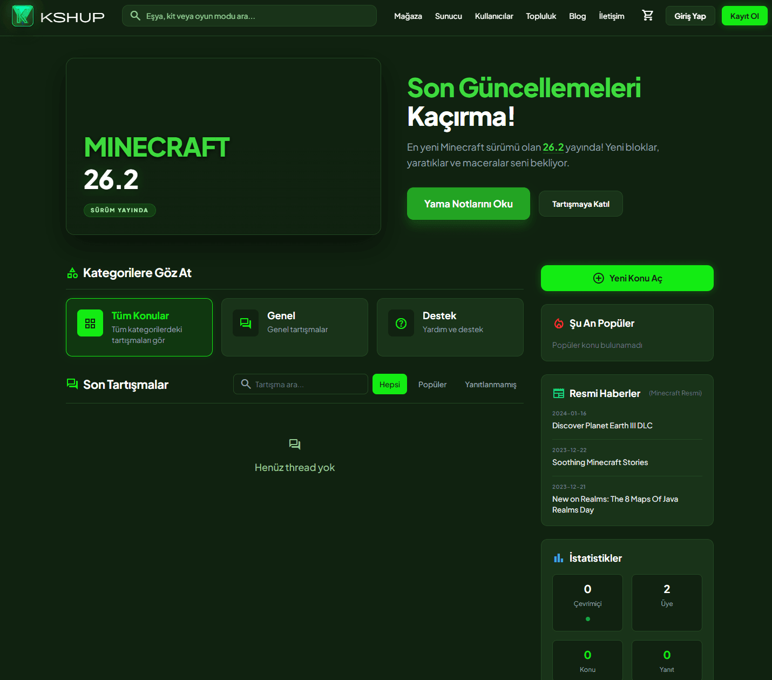The image size is (772, 680).
Task: Click the (Minecraft Resmi) label
Action: (x=675, y=393)
